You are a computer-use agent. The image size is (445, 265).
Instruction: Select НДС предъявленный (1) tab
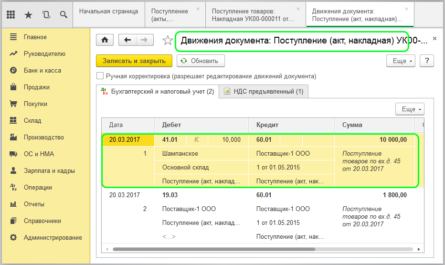(264, 91)
